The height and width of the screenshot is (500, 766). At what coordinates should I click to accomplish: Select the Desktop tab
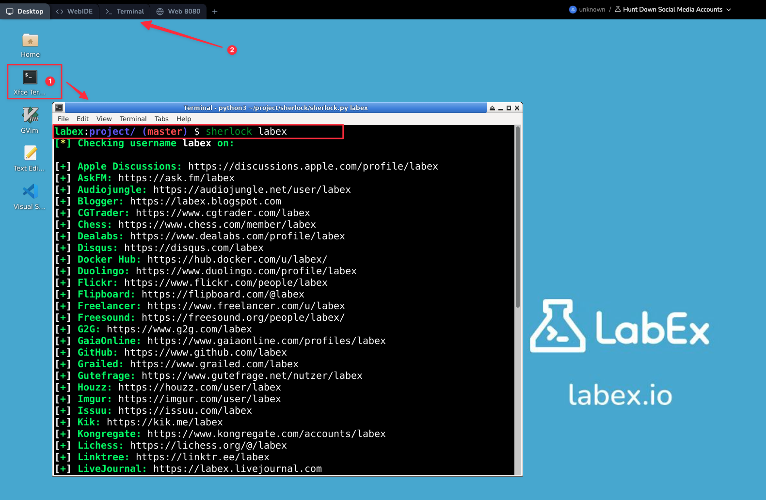25,11
